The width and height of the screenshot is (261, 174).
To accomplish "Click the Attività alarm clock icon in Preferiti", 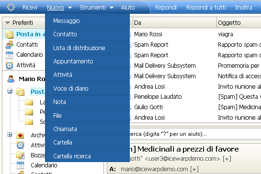I will pyautogui.click(x=9, y=65).
